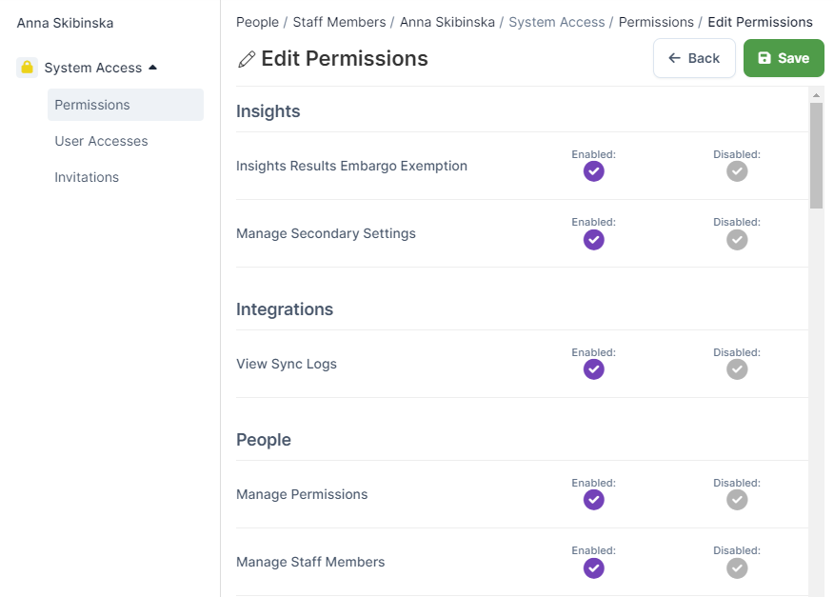Enable the Manage Secondary Settings permission
Image resolution: width=834 pixels, height=597 pixels.
pos(593,240)
